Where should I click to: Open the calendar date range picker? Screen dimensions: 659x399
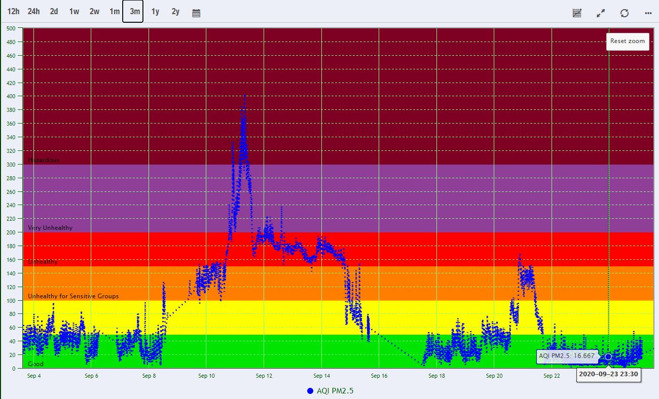[x=196, y=13]
